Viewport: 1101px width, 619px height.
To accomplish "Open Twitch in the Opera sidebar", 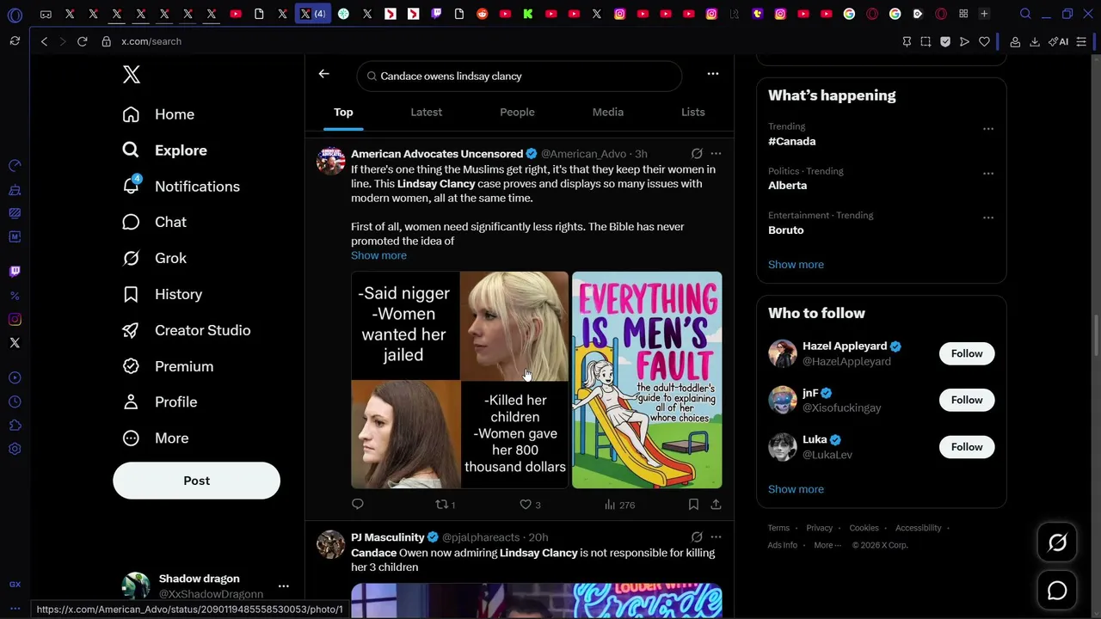I will [x=15, y=272].
